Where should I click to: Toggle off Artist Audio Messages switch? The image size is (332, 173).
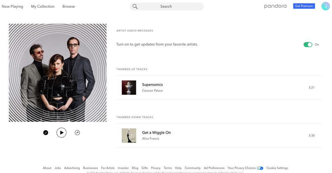pyautogui.click(x=308, y=45)
